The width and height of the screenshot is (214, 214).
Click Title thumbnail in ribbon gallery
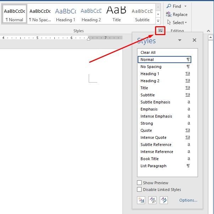(x=116, y=14)
